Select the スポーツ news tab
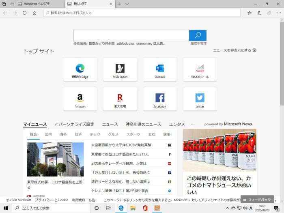 (x=133, y=134)
